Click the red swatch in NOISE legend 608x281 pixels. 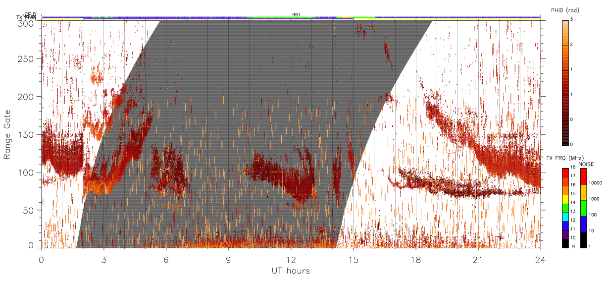pyautogui.click(x=583, y=176)
